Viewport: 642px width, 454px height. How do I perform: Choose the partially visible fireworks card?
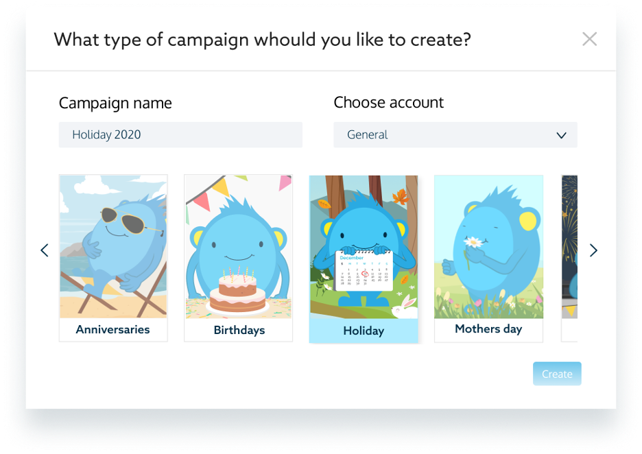tap(569, 247)
